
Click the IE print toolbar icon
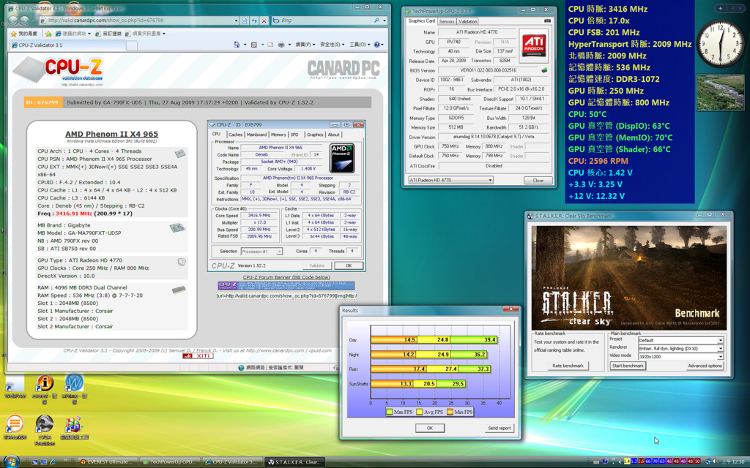click(x=281, y=45)
